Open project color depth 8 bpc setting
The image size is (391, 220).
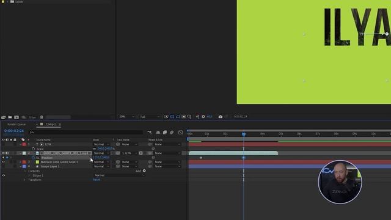point(32,117)
